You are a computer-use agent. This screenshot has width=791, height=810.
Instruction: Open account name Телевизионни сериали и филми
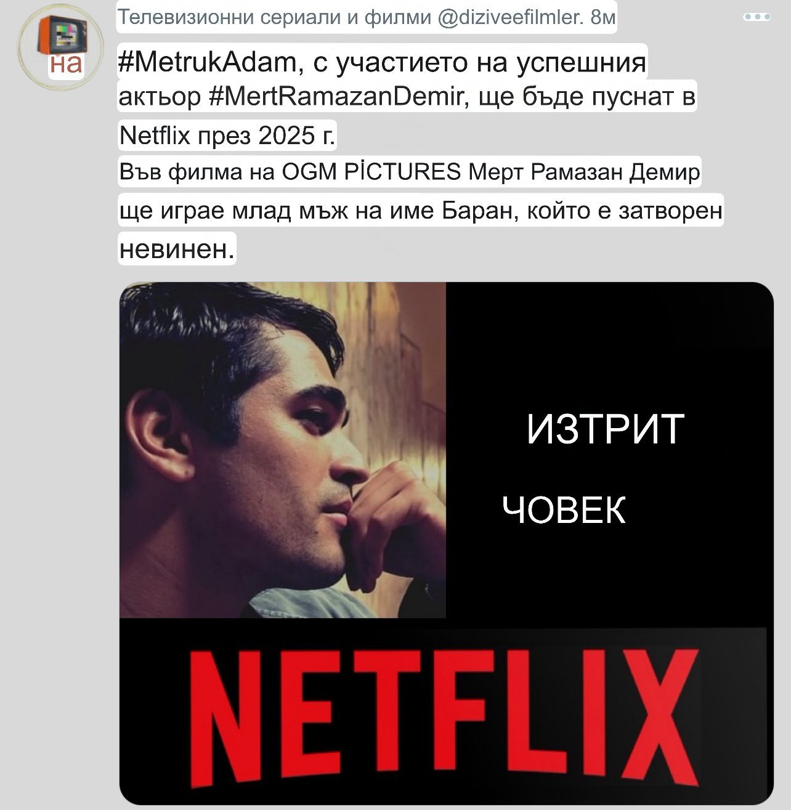tap(274, 17)
